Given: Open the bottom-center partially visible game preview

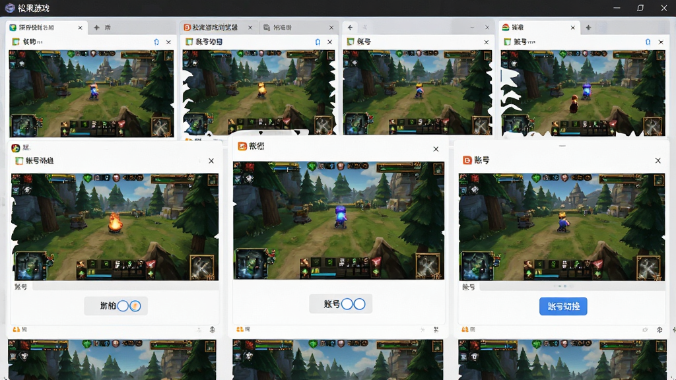Looking at the screenshot, I should pyautogui.click(x=338, y=360).
